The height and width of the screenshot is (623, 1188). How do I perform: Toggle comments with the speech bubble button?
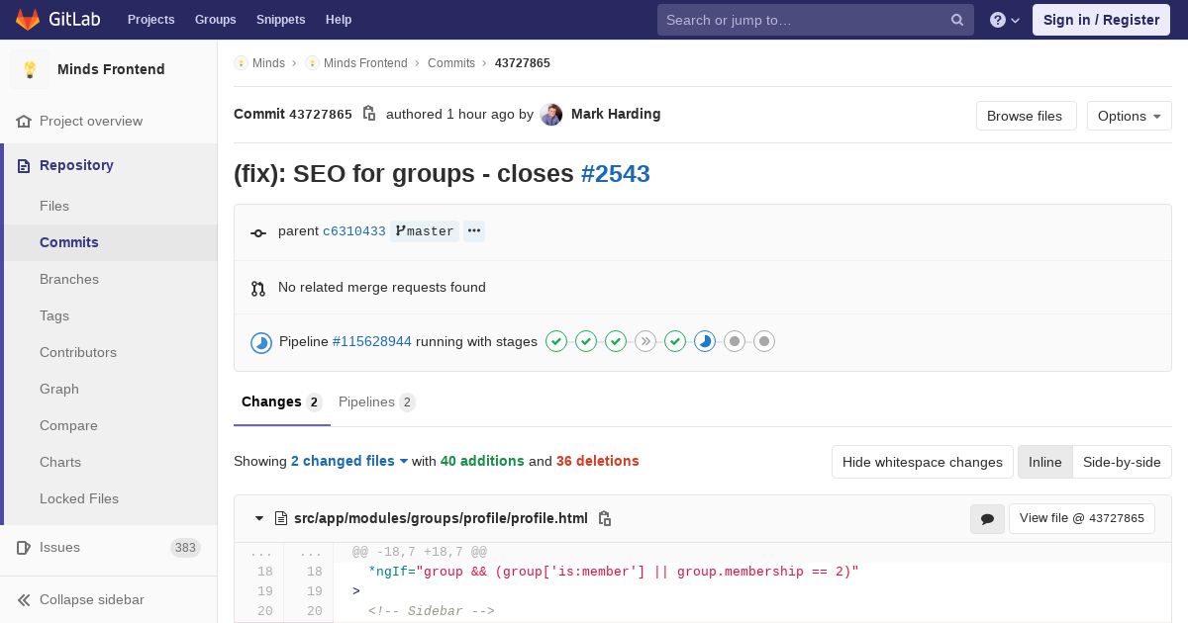tap(987, 518)
